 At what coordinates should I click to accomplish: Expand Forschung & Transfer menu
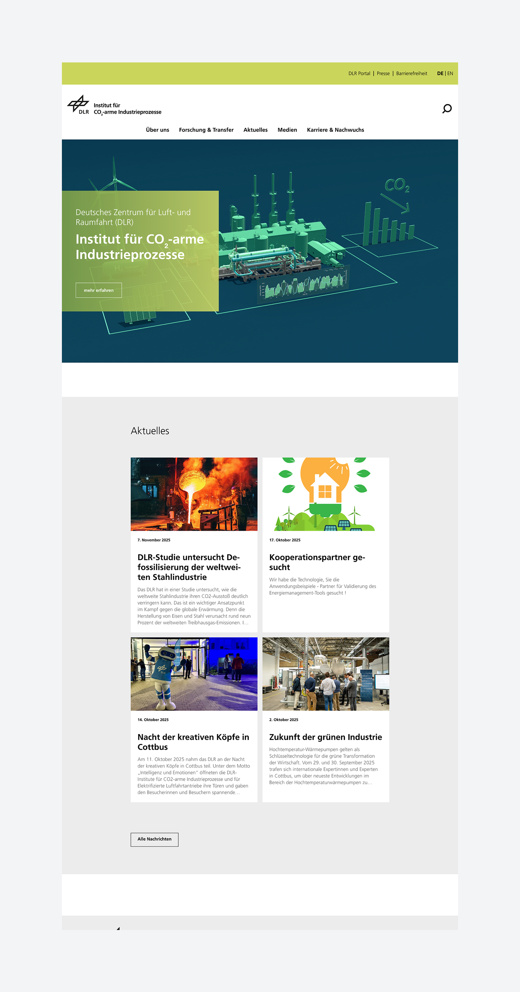click(x=206, y=130)
